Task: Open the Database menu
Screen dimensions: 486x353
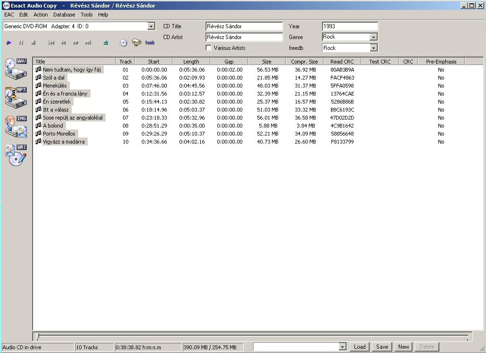Action: [64, 15]
